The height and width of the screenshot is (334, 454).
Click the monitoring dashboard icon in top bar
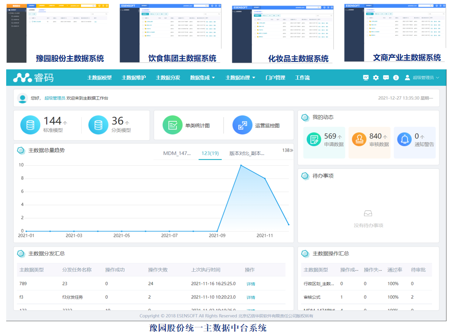coord(366,78)
